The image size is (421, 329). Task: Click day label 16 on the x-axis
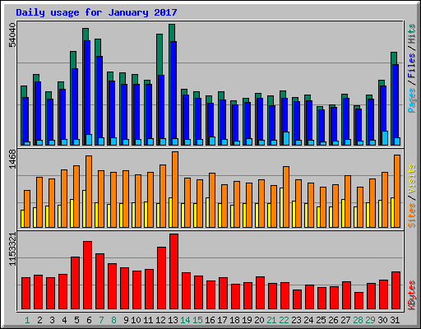[x=210, y=320]
